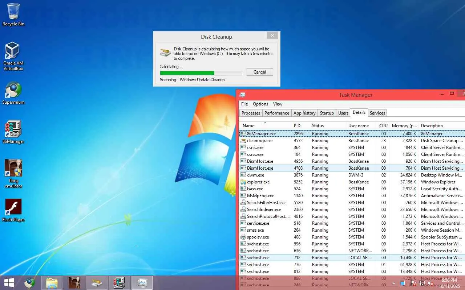Click the cleanmgr.exe process icon
Image resolution: width=465 pixels, height=290 pixels.
[243, 141]
